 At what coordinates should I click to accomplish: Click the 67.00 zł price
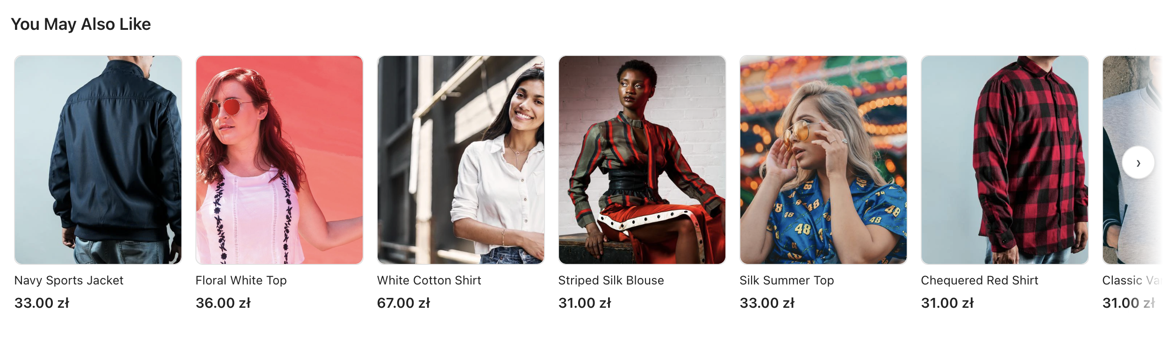coord(404,303)
